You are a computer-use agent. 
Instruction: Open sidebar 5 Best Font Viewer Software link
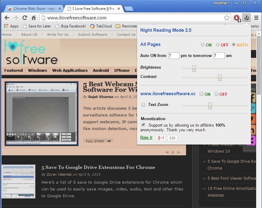(231, 178)
